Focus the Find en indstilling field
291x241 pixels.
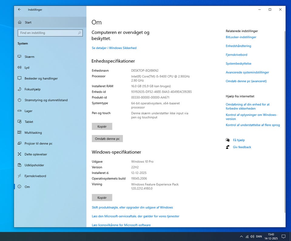[x=50, y=33]
